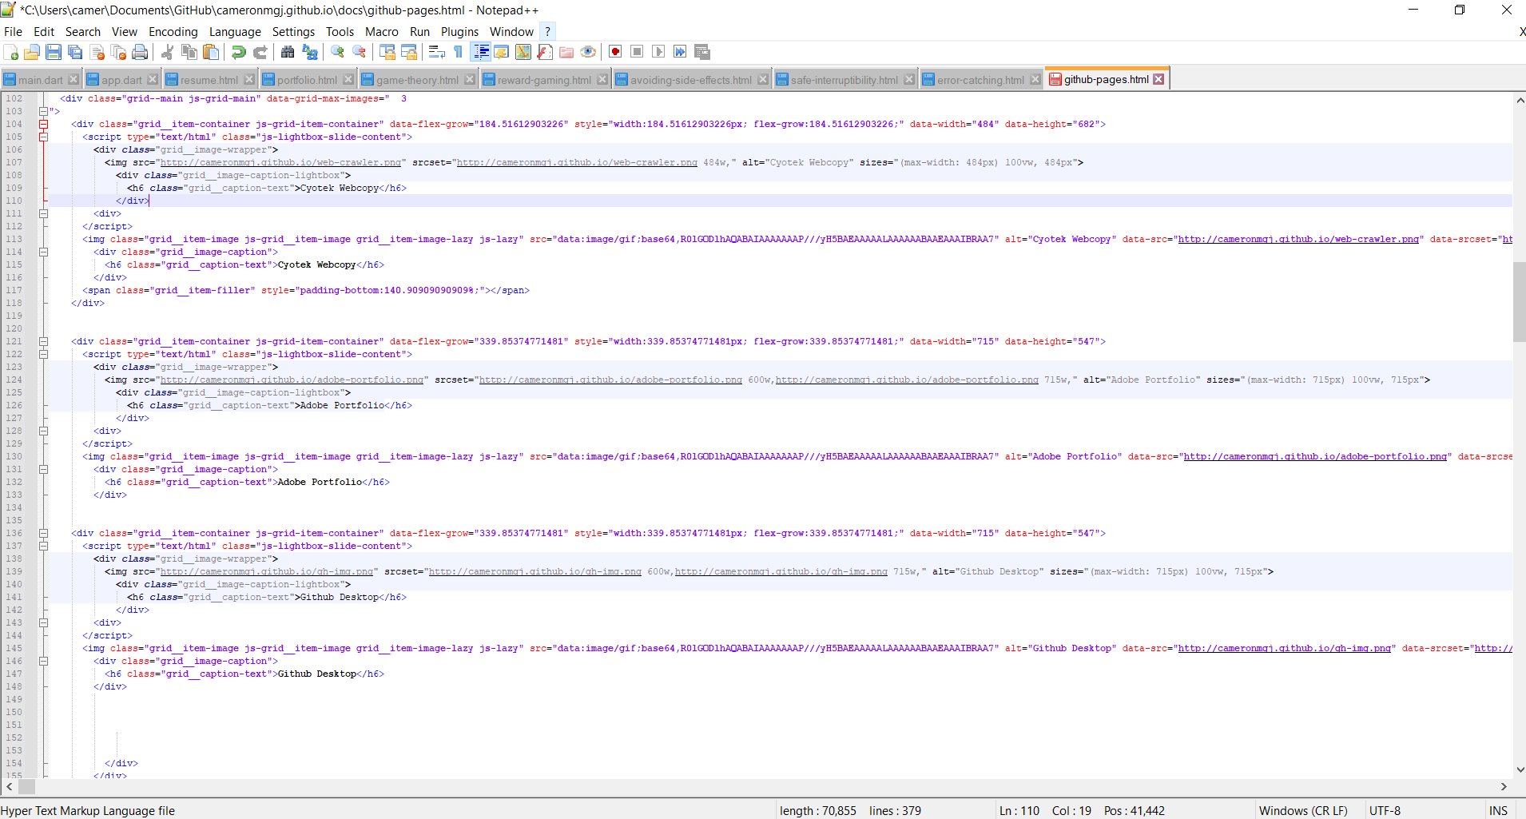
Task: Start macro recording with the red dot
Action: point(615,52)
